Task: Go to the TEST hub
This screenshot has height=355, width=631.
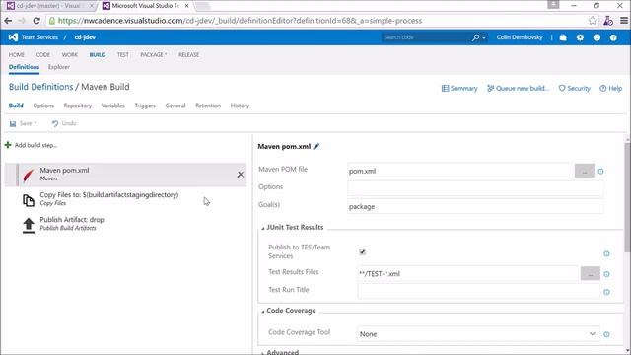Action: [122, 55]
